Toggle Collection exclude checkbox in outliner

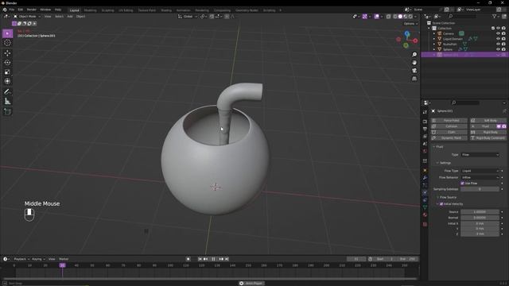point(493,29)
